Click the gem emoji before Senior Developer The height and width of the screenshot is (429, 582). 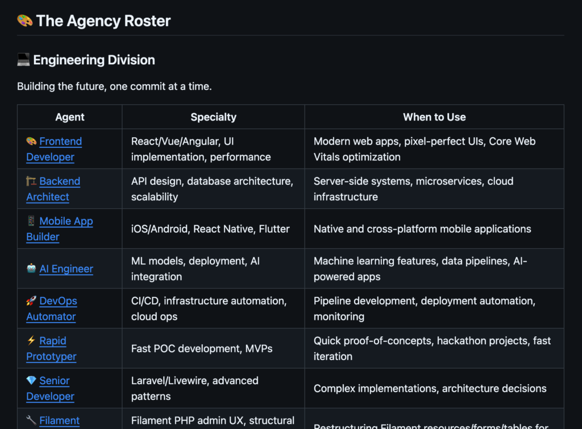(x=31, y=381)
